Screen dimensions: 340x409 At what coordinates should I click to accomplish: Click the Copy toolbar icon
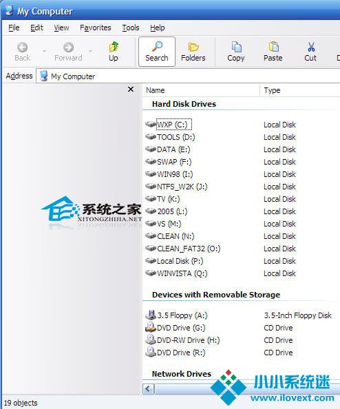[x=236, y=48]
